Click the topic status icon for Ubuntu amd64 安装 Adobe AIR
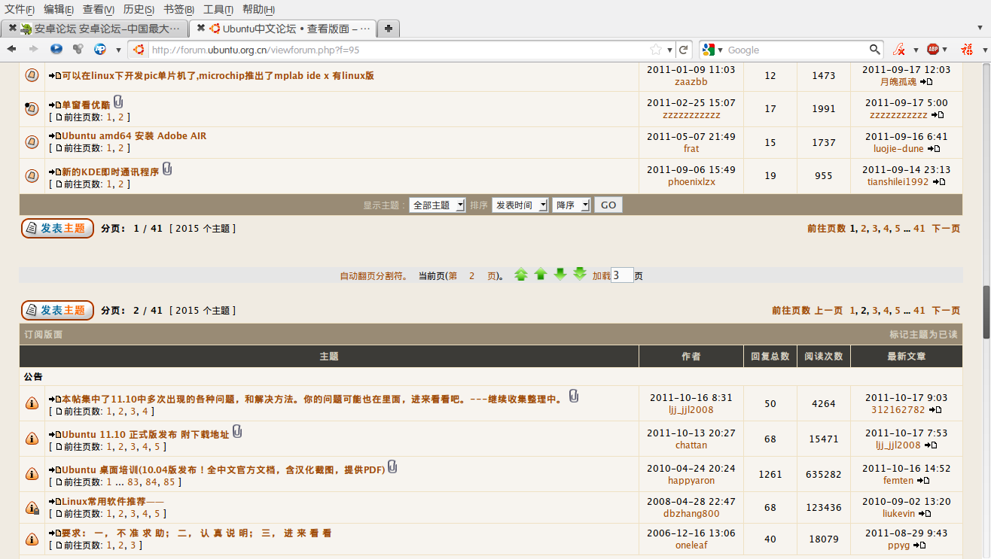991x559 pixels. coord(32,141)
